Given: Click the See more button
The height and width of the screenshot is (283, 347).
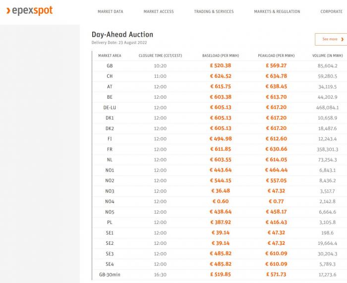Looking at the screenshot, I should click(331, 39).
